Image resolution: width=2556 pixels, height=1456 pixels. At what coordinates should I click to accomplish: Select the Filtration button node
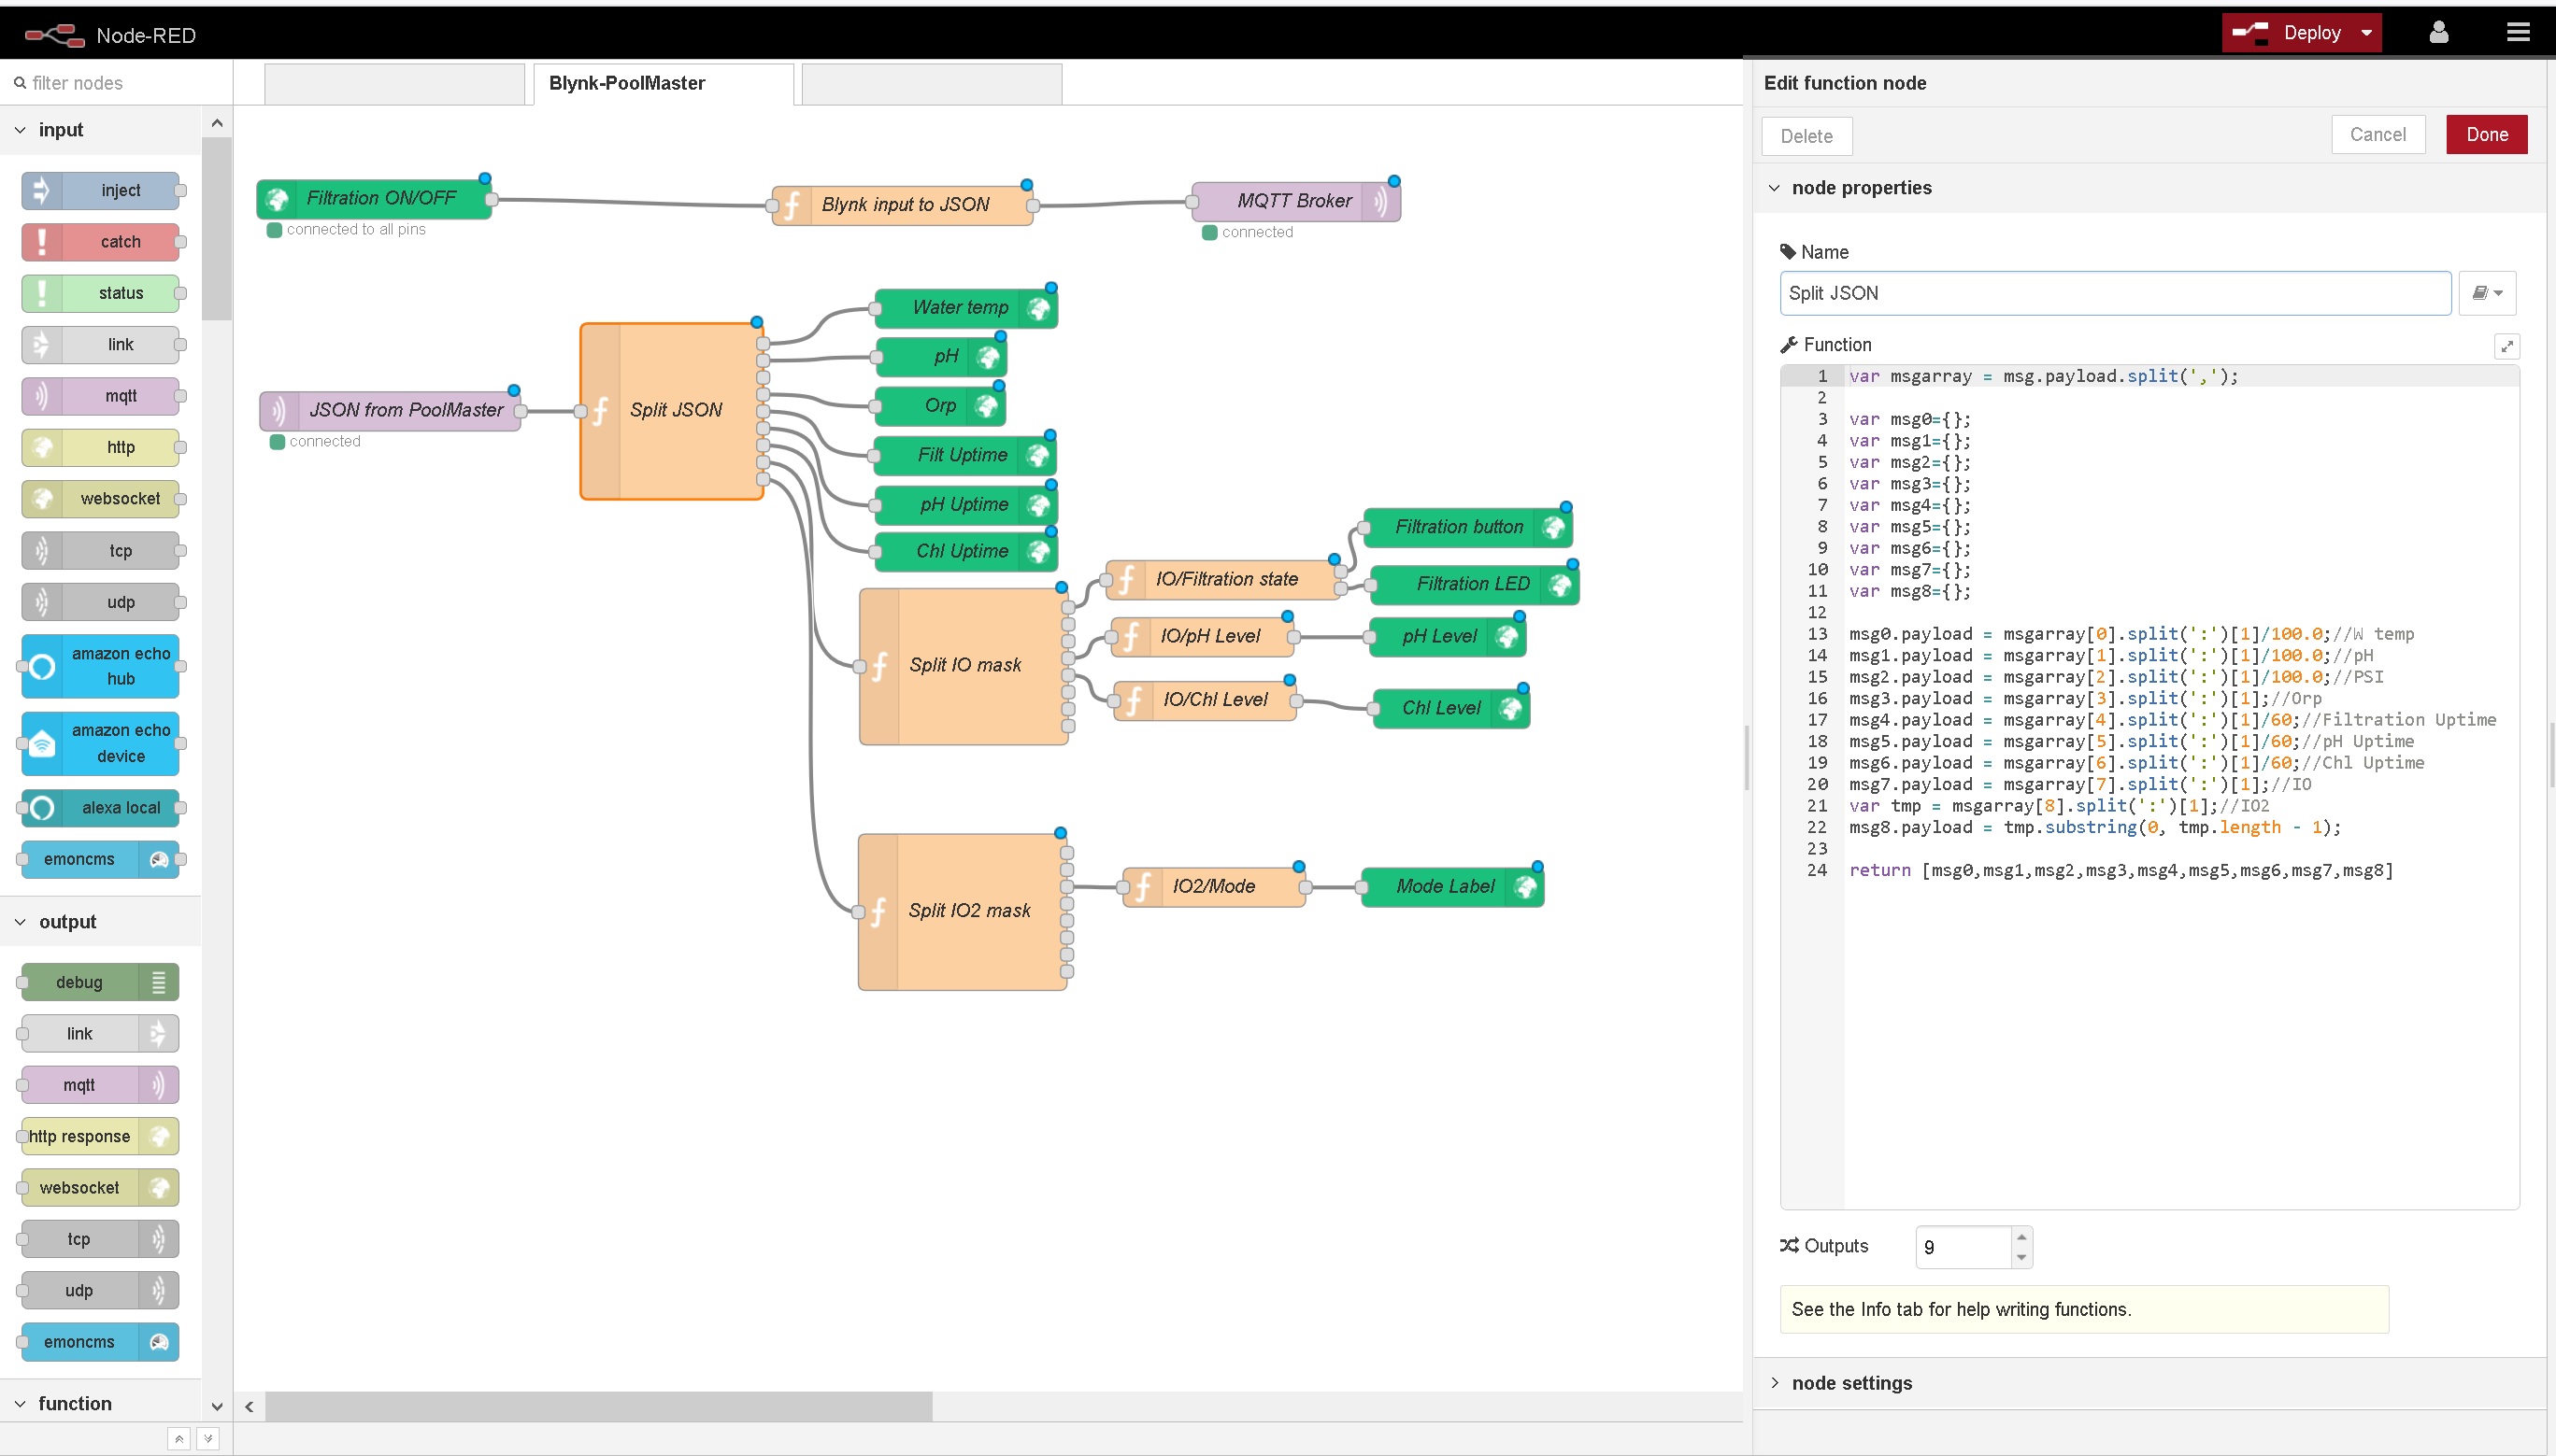(1467, 527)
